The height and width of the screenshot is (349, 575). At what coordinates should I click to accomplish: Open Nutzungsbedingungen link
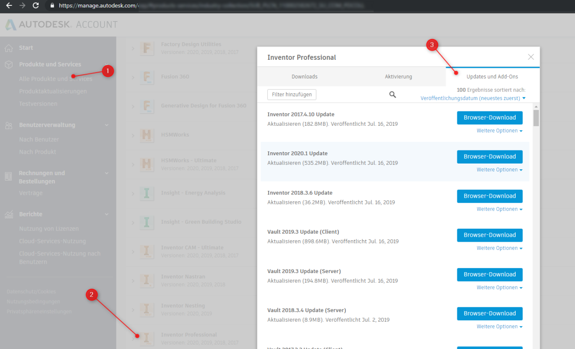pos(33,301)
